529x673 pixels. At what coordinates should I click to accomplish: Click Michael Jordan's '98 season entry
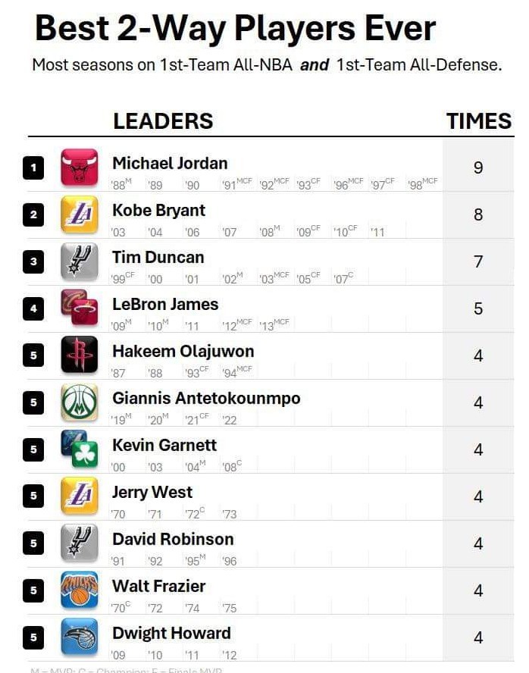(x=422, y=184)
